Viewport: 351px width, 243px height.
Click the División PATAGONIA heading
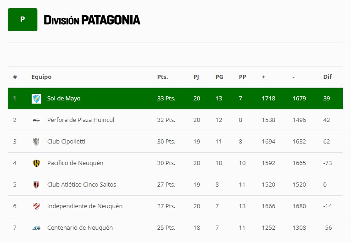coord(92,20)
